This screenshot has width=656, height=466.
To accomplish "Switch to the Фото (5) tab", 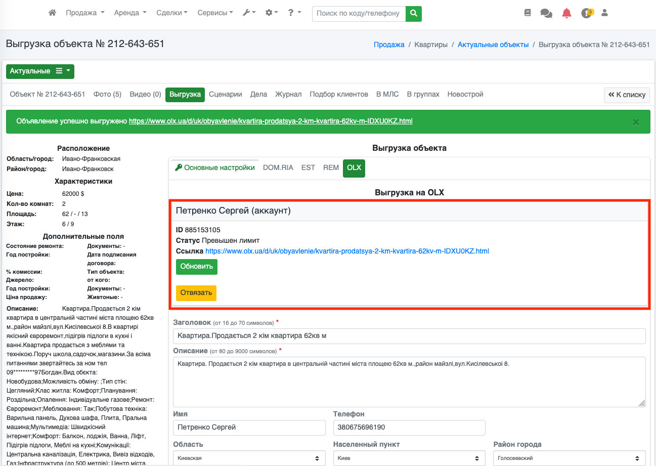I will pyautogui.click(x=107, y=95).
